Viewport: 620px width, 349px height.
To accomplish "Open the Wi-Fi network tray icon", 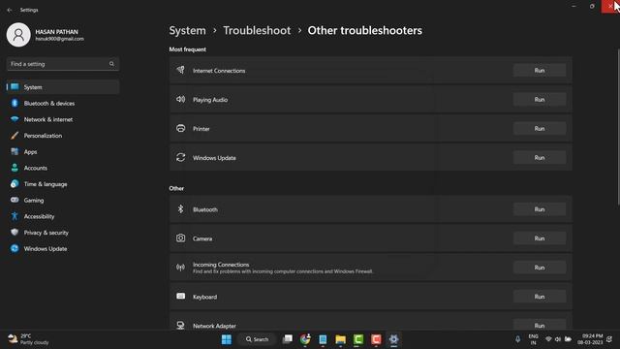I will [548, 339].
